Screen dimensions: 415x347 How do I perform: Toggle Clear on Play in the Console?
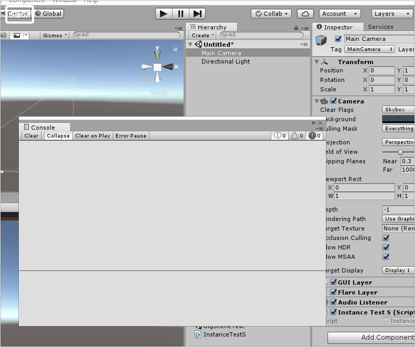(x=92, y=136)
